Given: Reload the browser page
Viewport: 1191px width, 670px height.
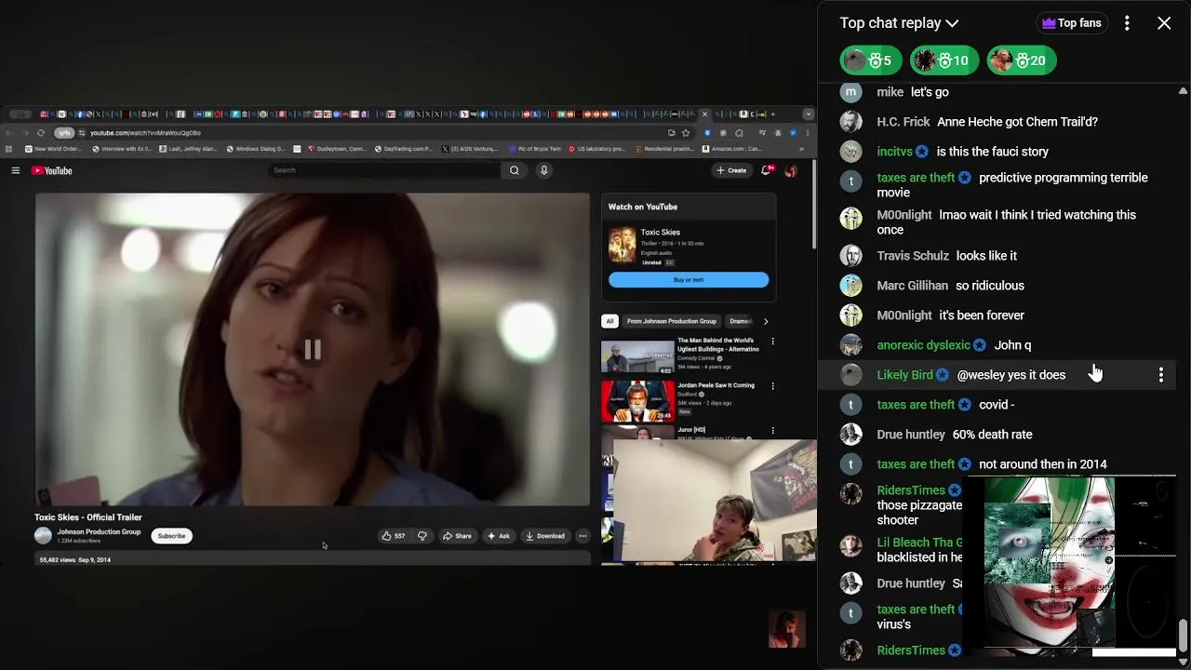Looking at the screenshot, I should click(x=40, y=133).
